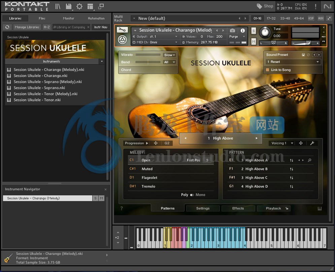Click the Voicing drag cross icon
Image resolution: width=335 pixels, height=272 pixels.
pos(301,143)
